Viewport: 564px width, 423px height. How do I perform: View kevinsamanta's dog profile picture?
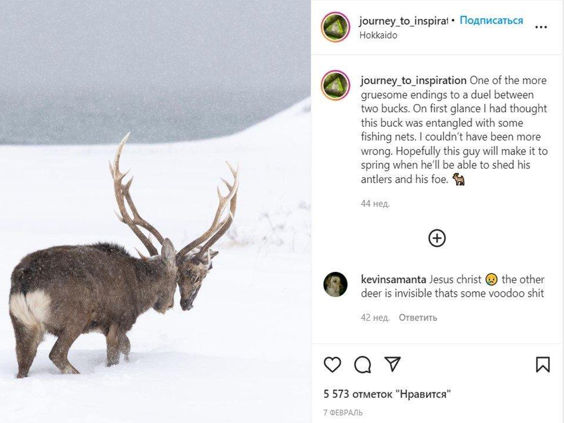(x=335, y=284)
